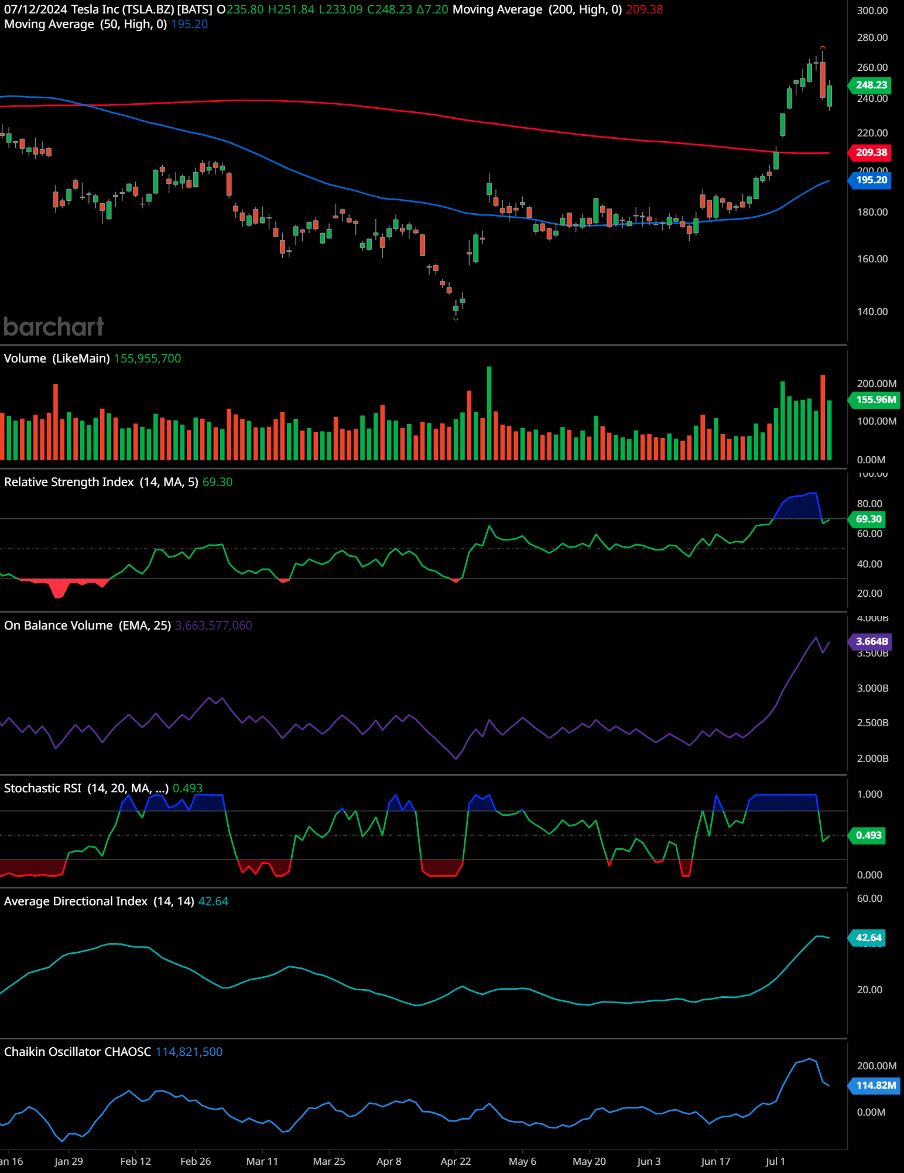This screenshot has height=1173, width=904.
Task: Click the Volume (LikeMain) indicator label
Action: tap(57, 358)
